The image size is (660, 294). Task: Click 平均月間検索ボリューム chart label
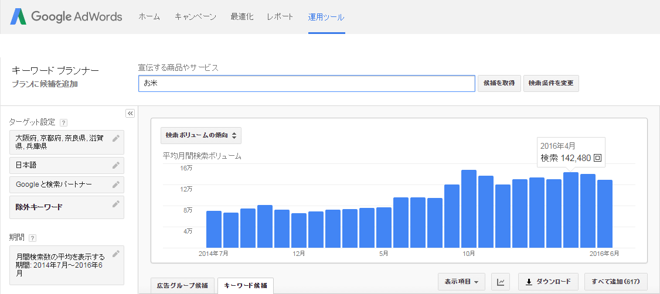click(202, 156)
